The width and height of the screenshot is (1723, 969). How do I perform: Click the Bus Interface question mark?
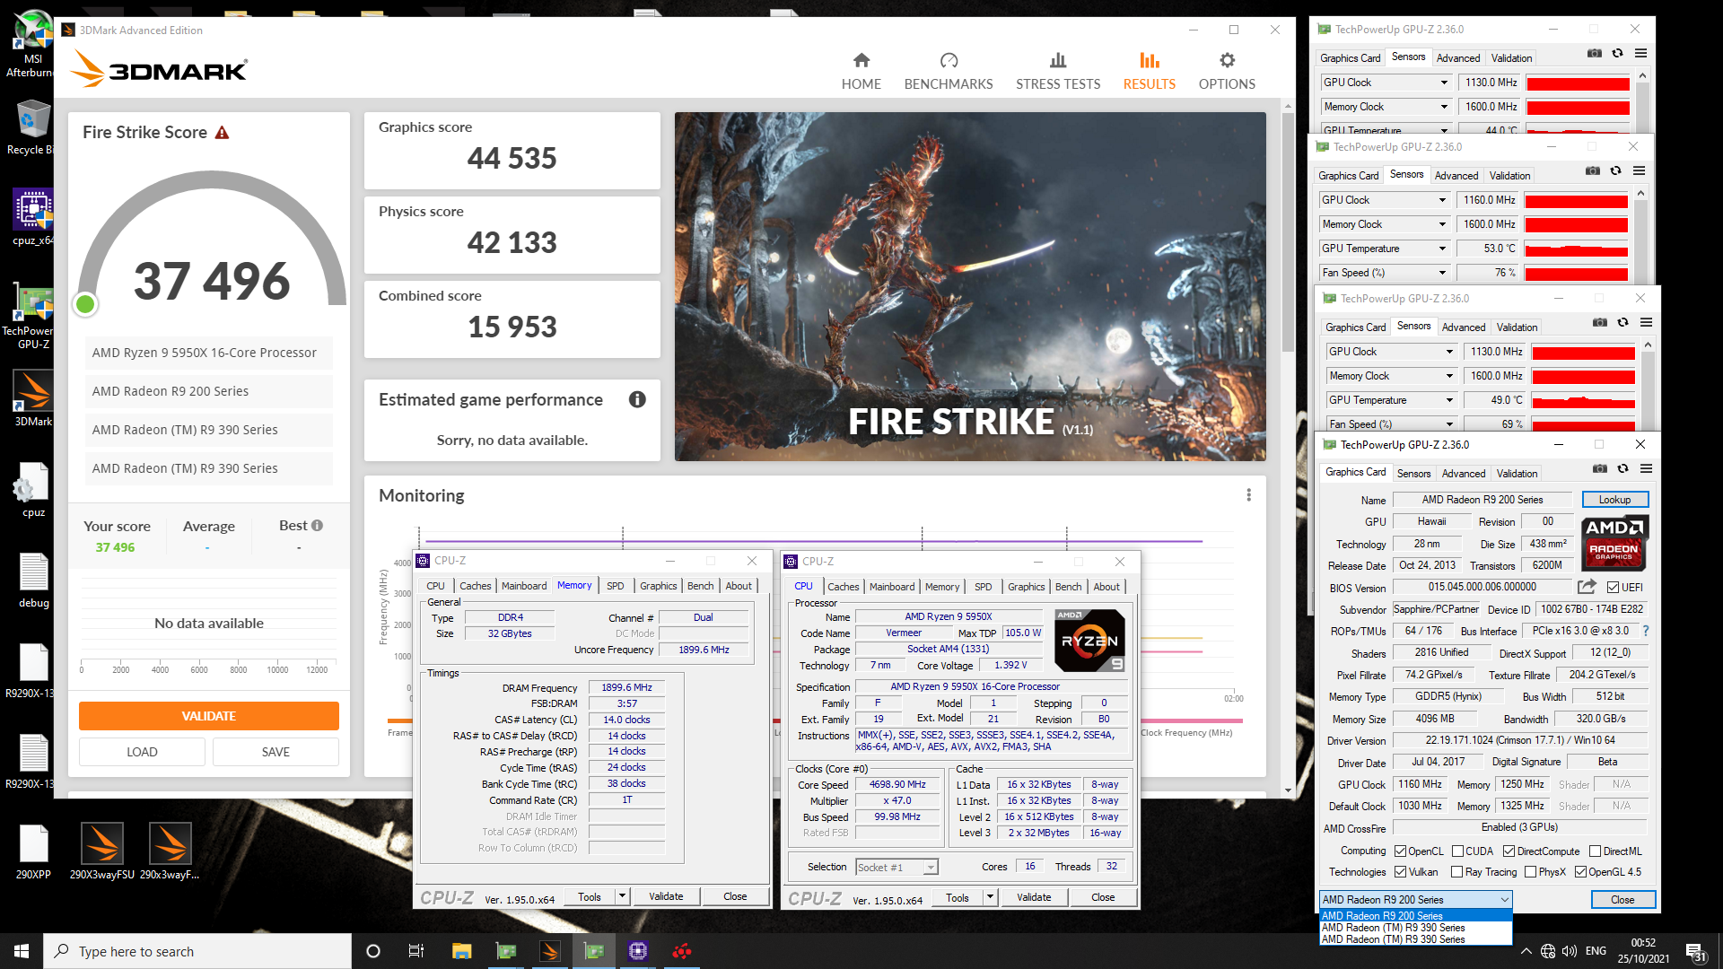(1646, 631)
